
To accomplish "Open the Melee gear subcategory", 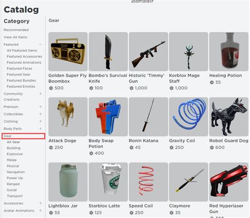I will coord(12,160).
